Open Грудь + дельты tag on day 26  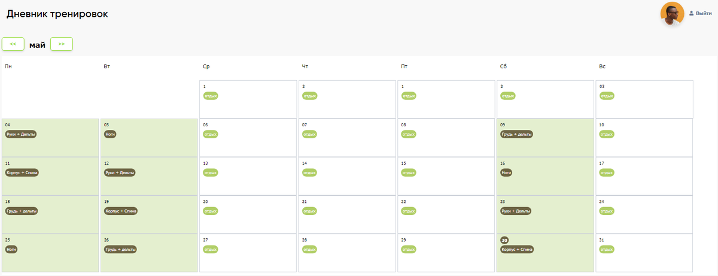click(x=120, y=249)
